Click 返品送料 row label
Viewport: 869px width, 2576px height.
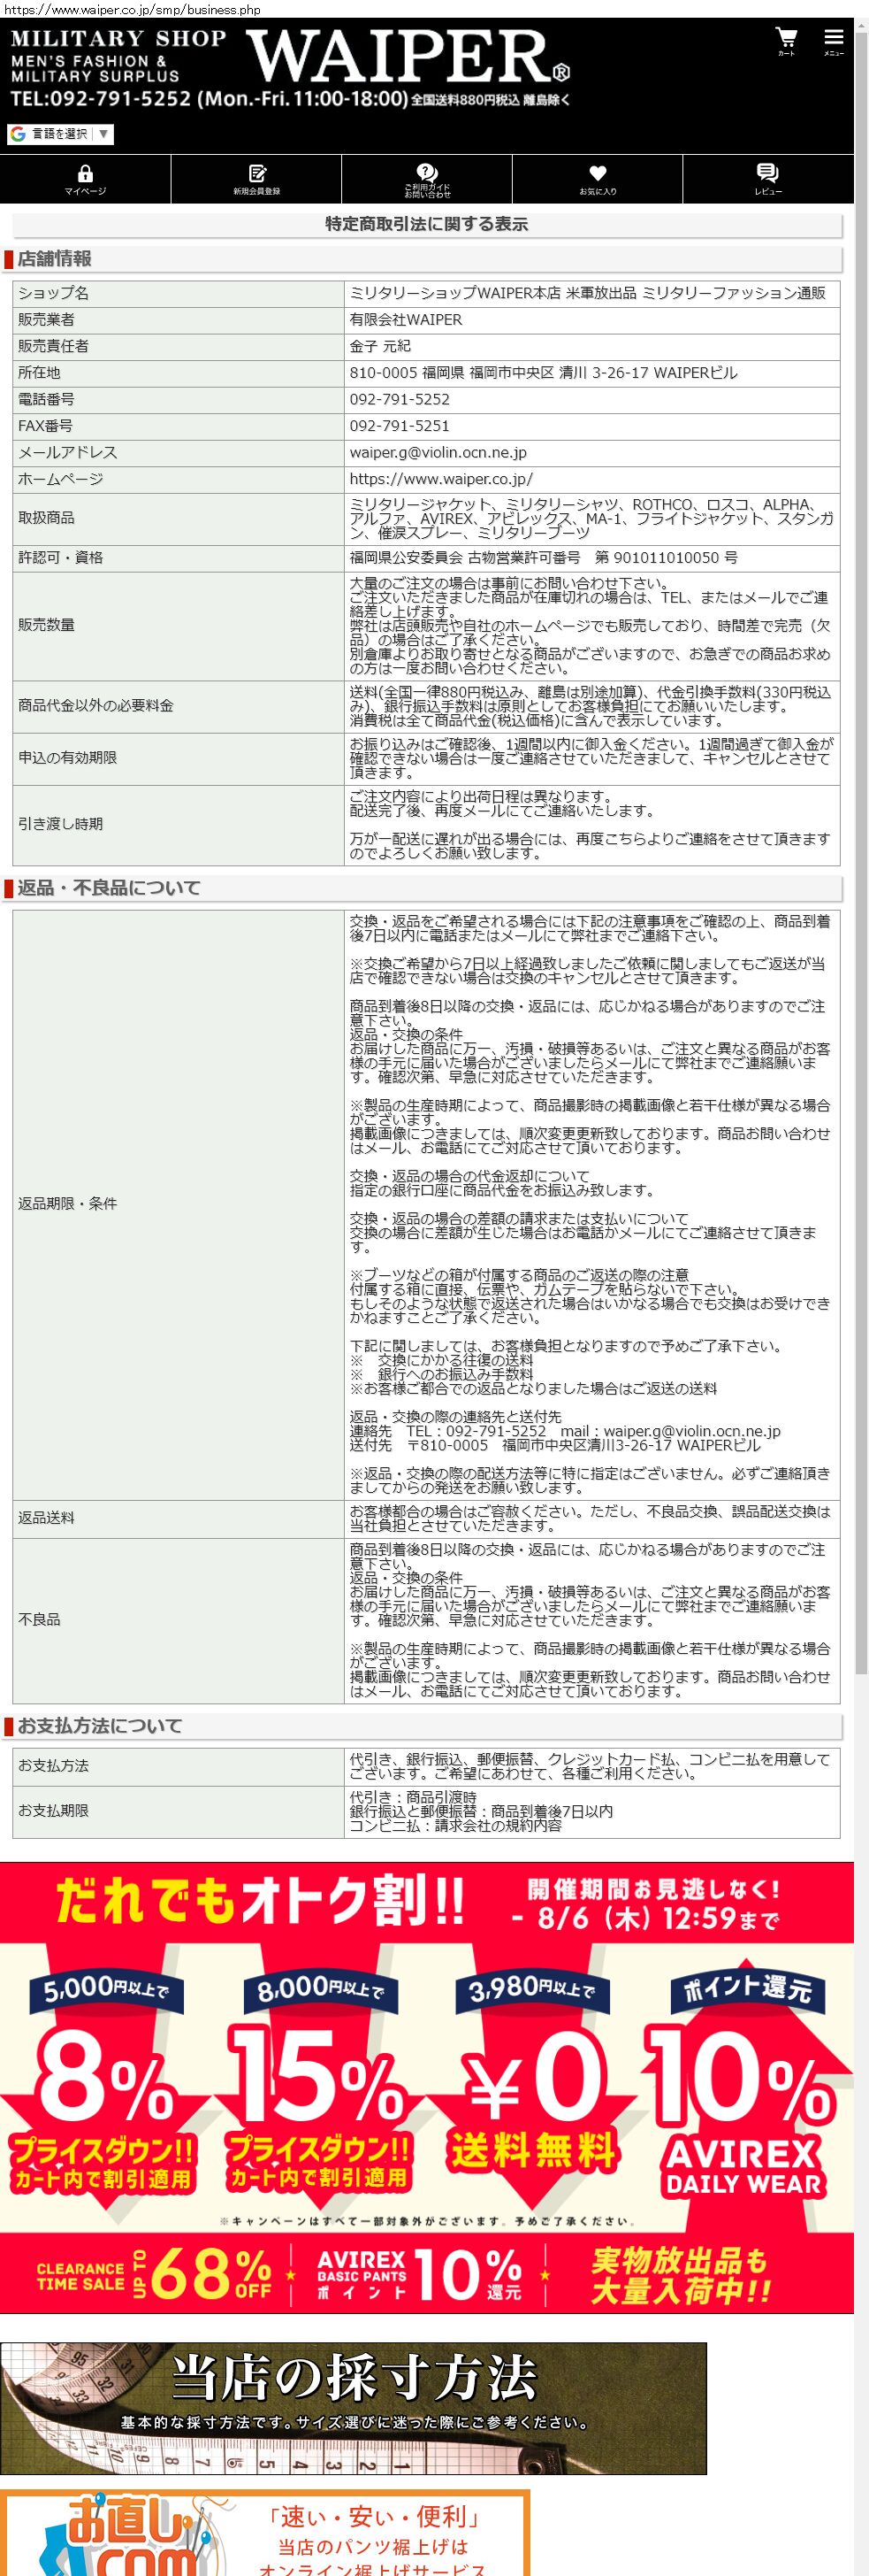(46, 1518)
